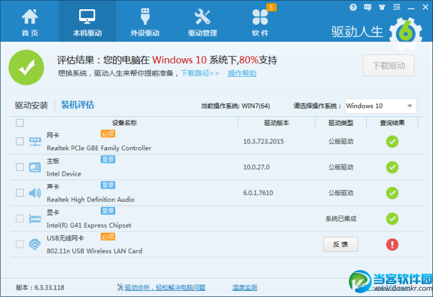This screenshot has height=297, width=433.
Task: Toggle the select-all checkbox in header
Action: [x=20, y=123]
